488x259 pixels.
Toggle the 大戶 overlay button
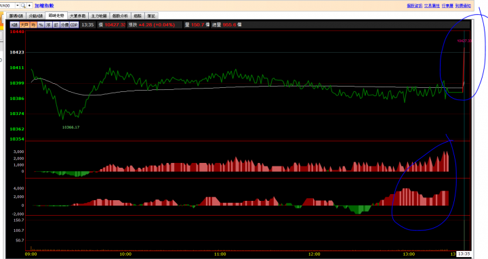(x=24, y=25)
